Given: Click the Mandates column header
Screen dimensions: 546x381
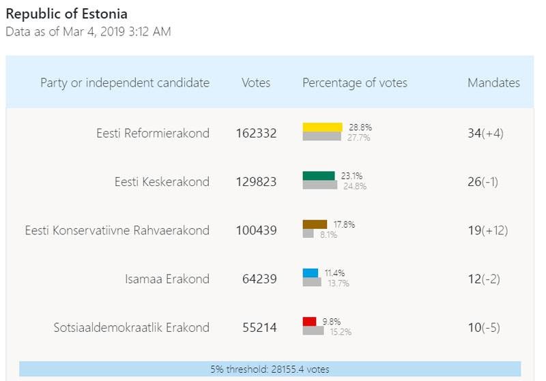Looking at the screenshot, I should 493,83.
